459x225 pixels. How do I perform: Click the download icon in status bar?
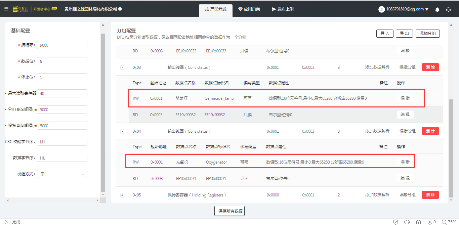pos(418,222)
